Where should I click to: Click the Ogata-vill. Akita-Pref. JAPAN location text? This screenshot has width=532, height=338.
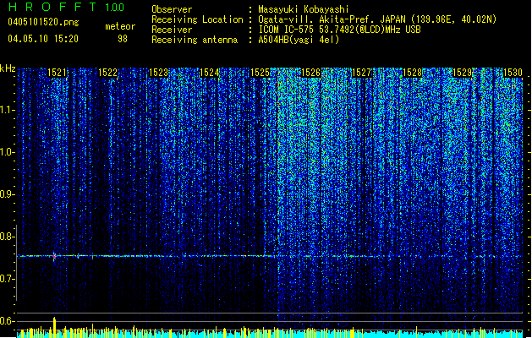[x=377, y=19]
